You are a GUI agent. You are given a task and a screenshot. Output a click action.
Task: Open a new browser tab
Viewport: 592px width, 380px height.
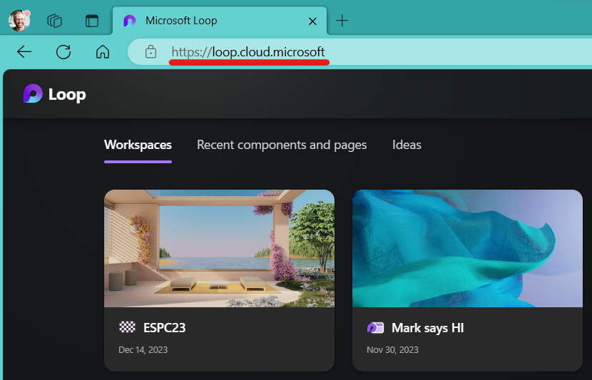(x=342, y=21)
